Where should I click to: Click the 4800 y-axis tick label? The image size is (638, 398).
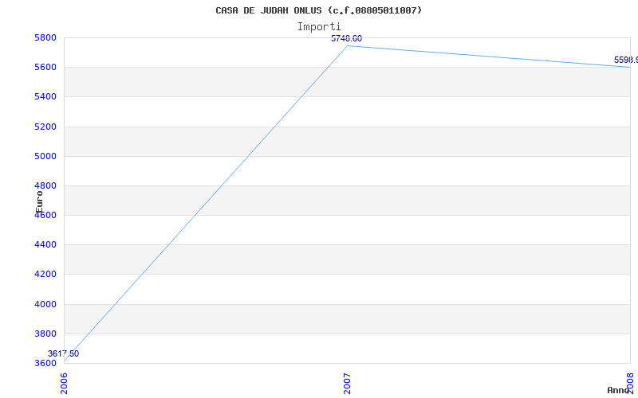click(x=44, y=185)
